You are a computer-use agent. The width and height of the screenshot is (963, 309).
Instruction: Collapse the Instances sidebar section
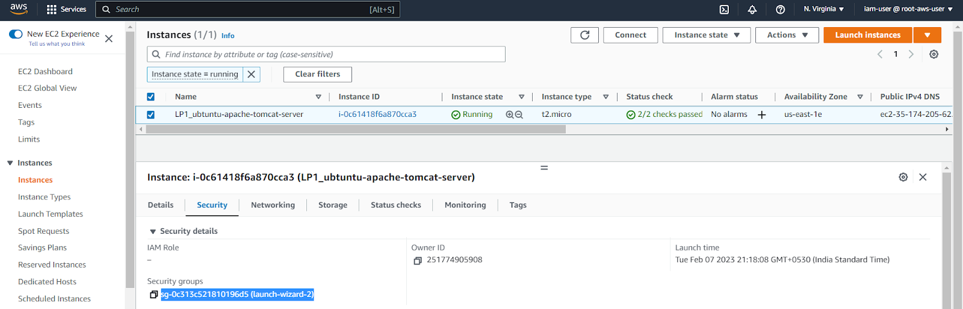click(x=10, y=163)
